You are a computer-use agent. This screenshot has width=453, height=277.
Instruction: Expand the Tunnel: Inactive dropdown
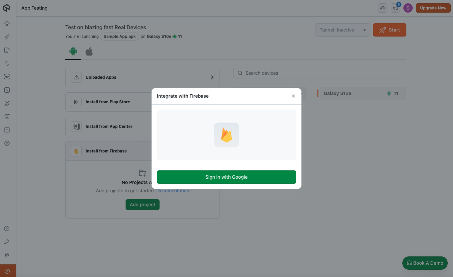click(342, 30)
